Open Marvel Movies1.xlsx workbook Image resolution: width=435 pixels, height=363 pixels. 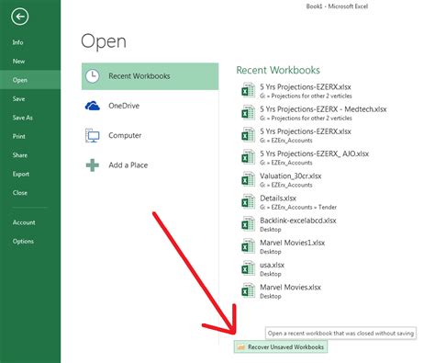(x=292, y=243)
